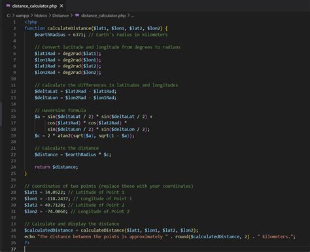Open the xampp breadcrumb segment
Viewport: 310px width, 252px height.
[22, 16]
